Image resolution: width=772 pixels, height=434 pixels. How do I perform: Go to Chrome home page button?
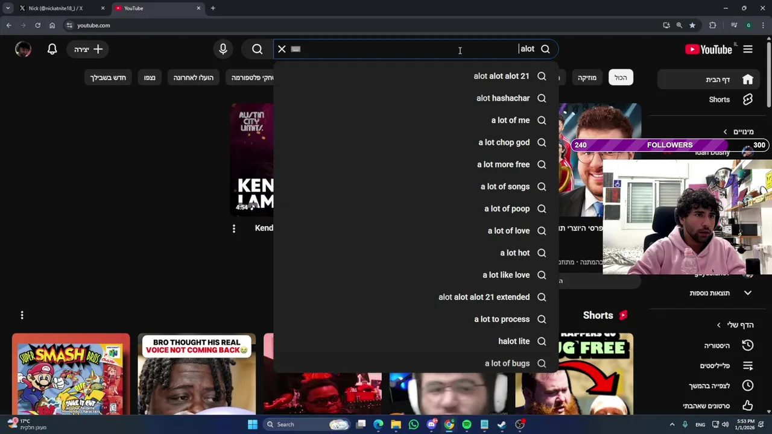point(52,25)
